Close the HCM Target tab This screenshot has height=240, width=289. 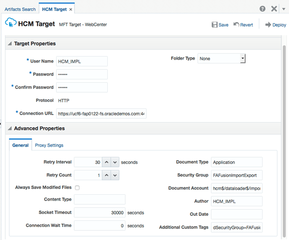point(71,10)
